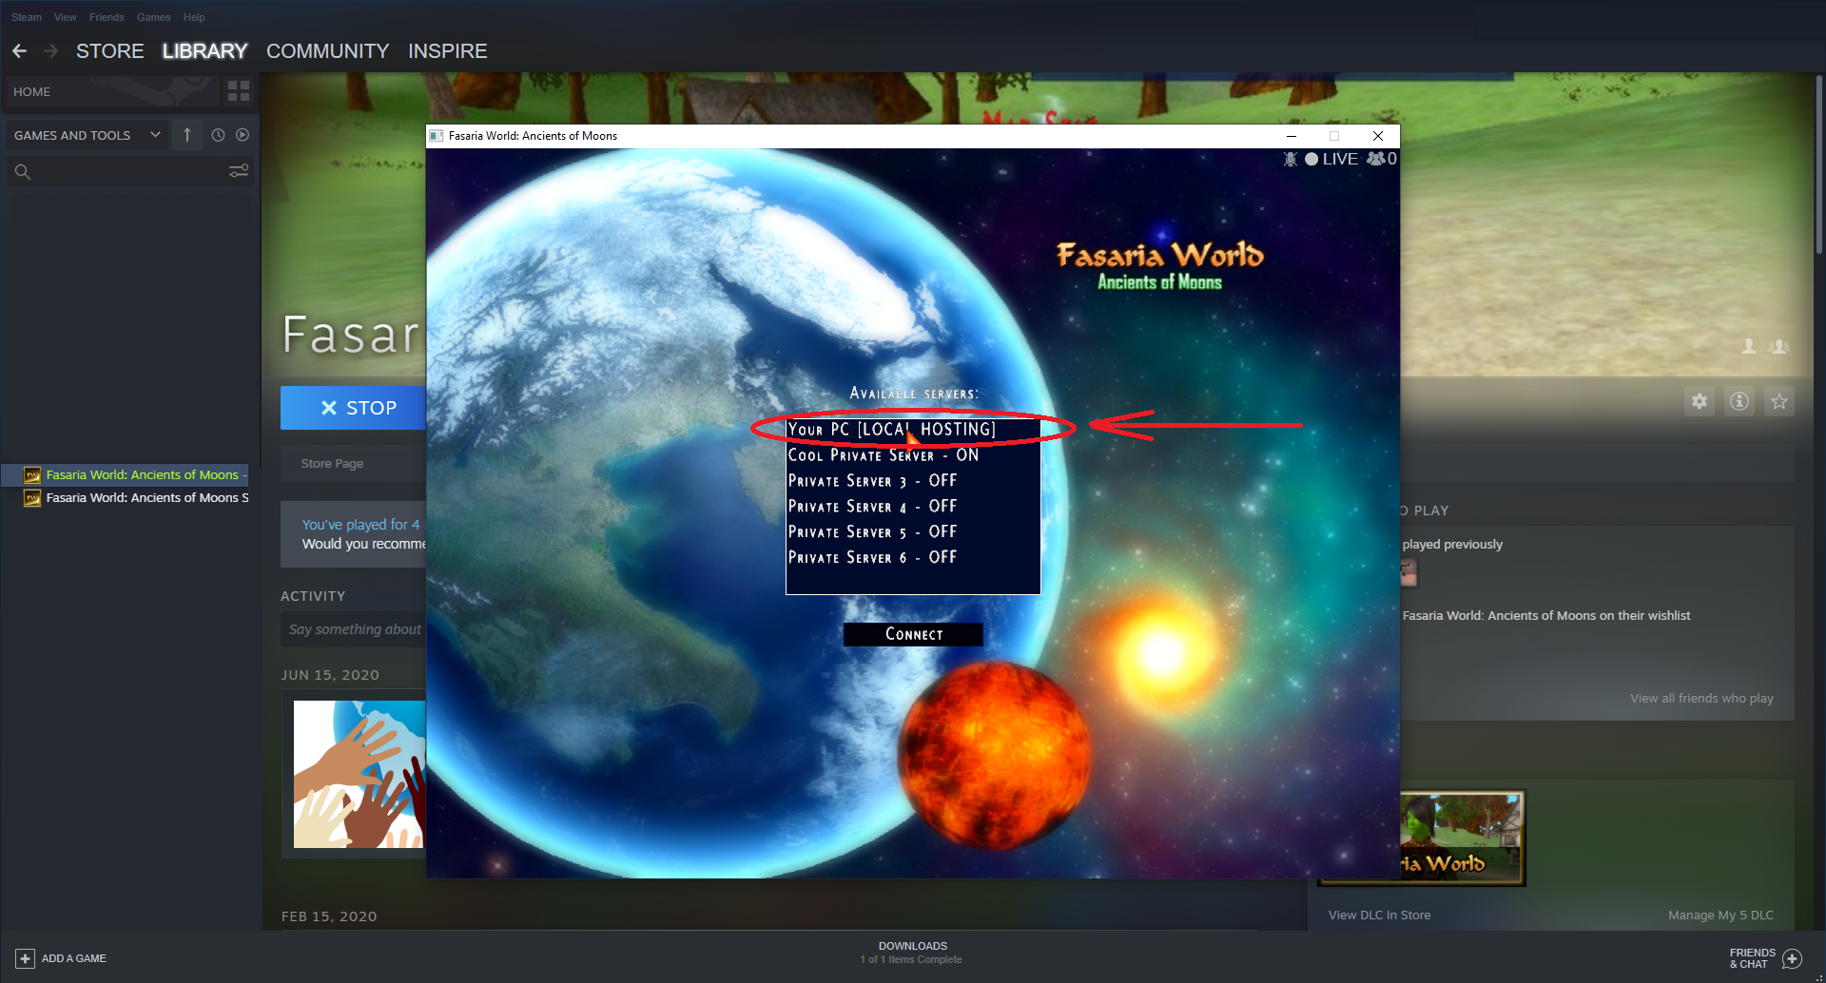Open game info icon
This screenshot has height=983, width=1826.
coord(1739,401)
